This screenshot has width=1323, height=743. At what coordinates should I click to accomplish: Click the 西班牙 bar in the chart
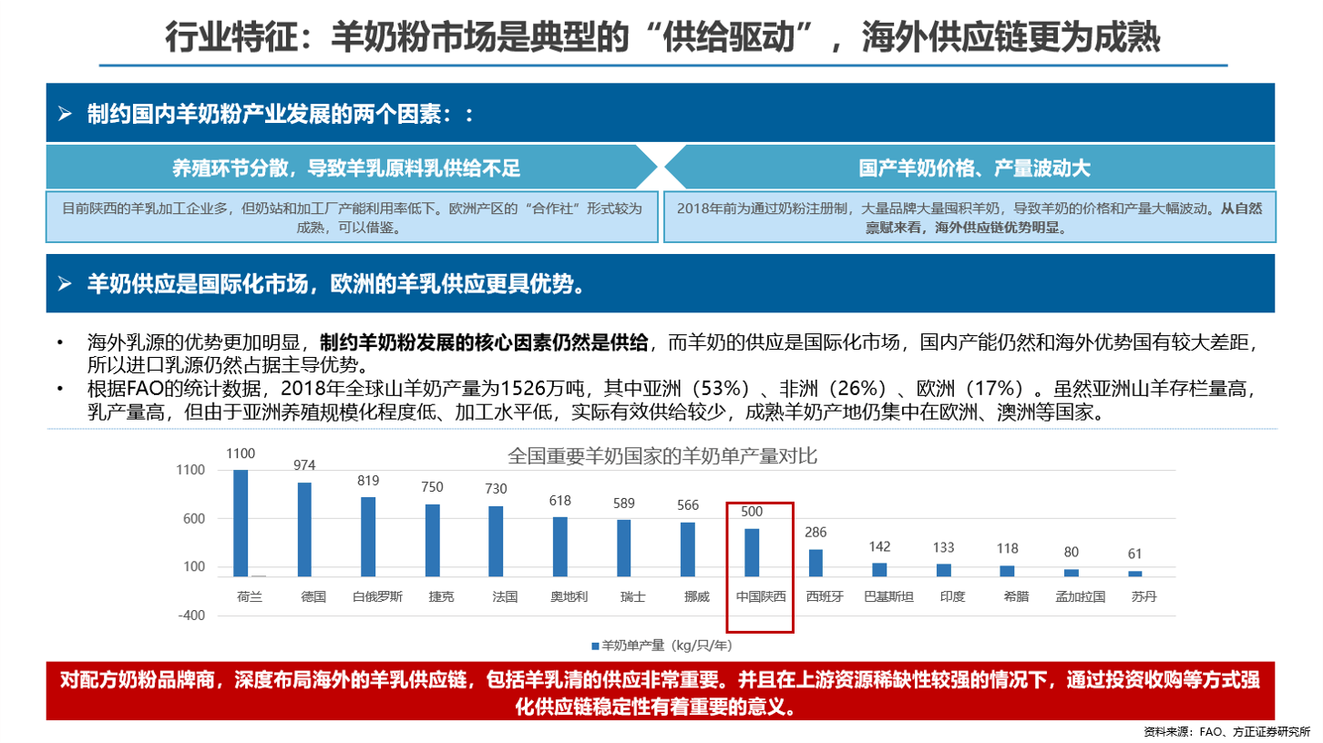pos(815,563)
